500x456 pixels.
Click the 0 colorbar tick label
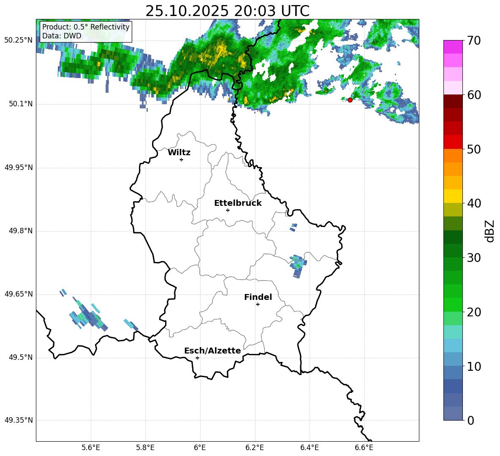470,420
